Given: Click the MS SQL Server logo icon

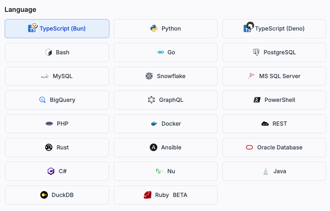Looking at the screenshot, I should [x=252, y=76].
